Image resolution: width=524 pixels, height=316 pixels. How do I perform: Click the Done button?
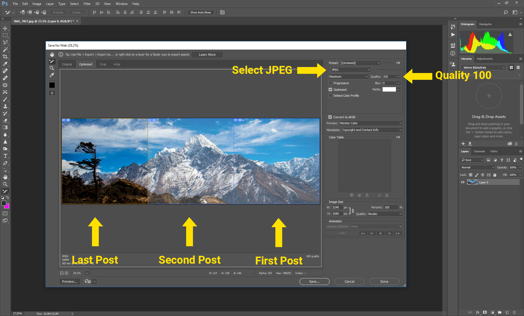click(384, 282)
